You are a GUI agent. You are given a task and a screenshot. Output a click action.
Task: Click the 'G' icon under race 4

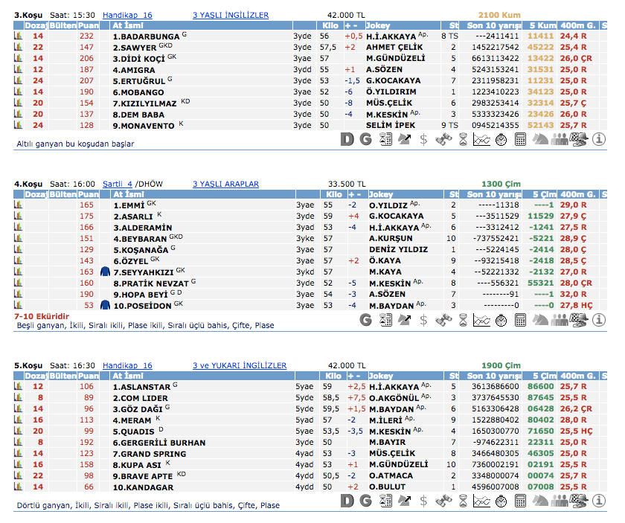365,320
